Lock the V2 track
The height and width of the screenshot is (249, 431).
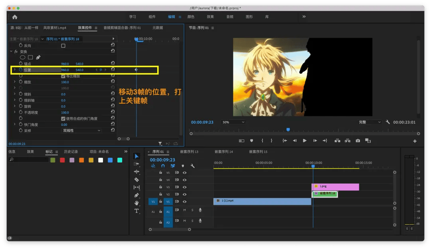(160, 194)
